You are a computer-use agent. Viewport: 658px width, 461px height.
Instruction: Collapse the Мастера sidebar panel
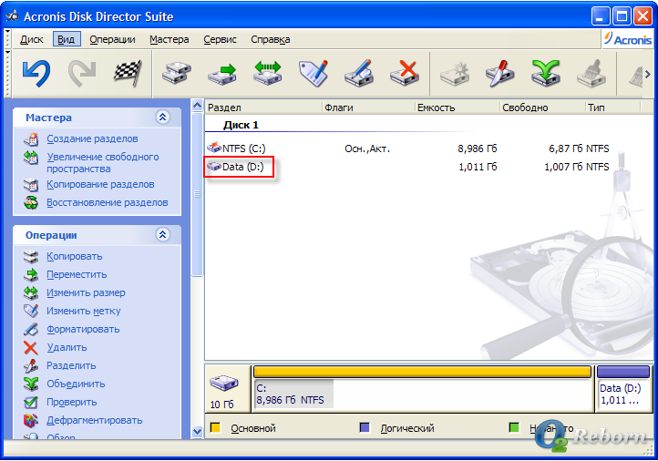click(163, 117)
